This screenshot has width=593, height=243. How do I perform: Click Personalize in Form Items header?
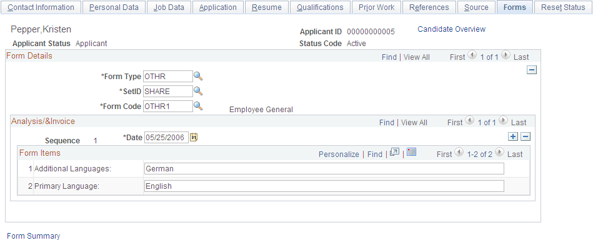[339, 155]
